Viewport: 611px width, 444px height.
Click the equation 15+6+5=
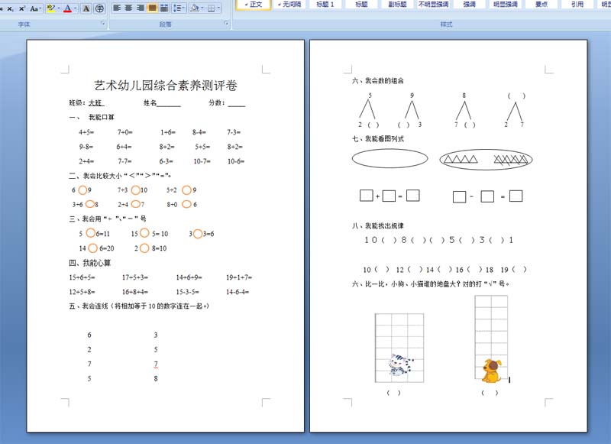(82, 277)
